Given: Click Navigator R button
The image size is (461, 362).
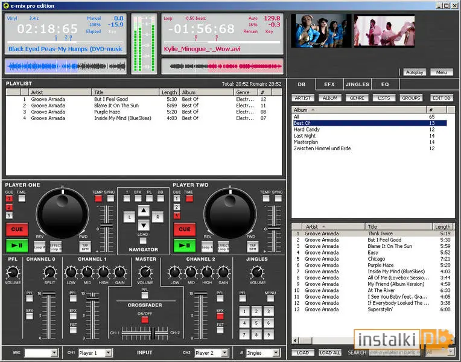Looking at the screenshot, I should pyautogui.click(x=158, y=217).
